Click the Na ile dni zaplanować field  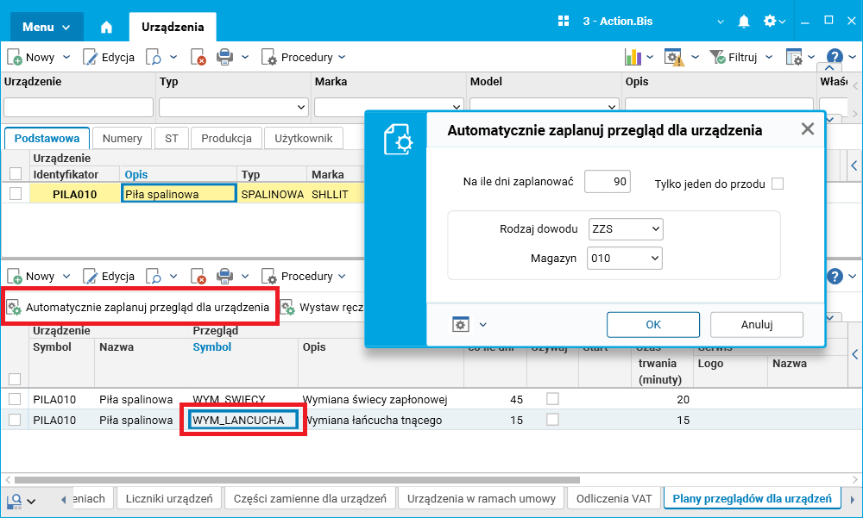tap(608, 182)
